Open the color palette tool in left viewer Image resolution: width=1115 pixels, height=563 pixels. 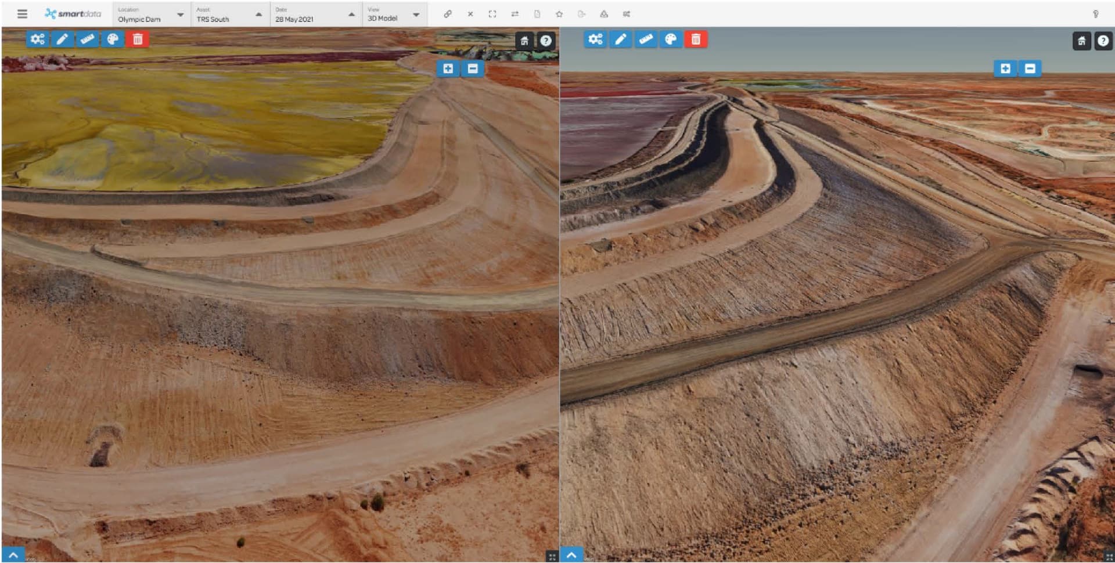pos(113,39)
